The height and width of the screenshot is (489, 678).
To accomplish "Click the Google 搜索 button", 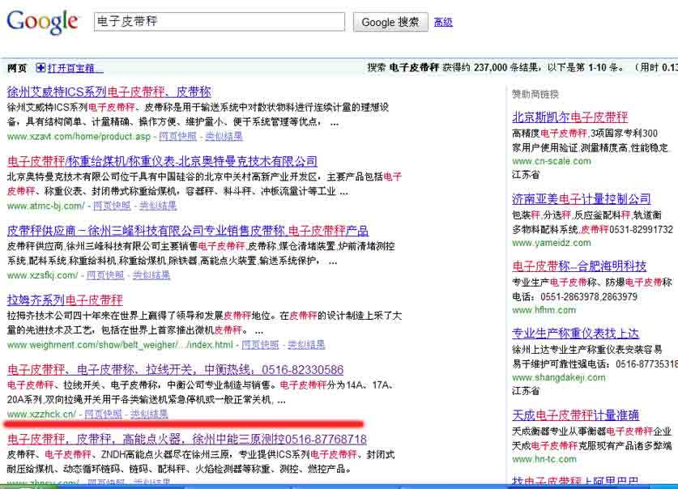I will (x=390, y=22).
